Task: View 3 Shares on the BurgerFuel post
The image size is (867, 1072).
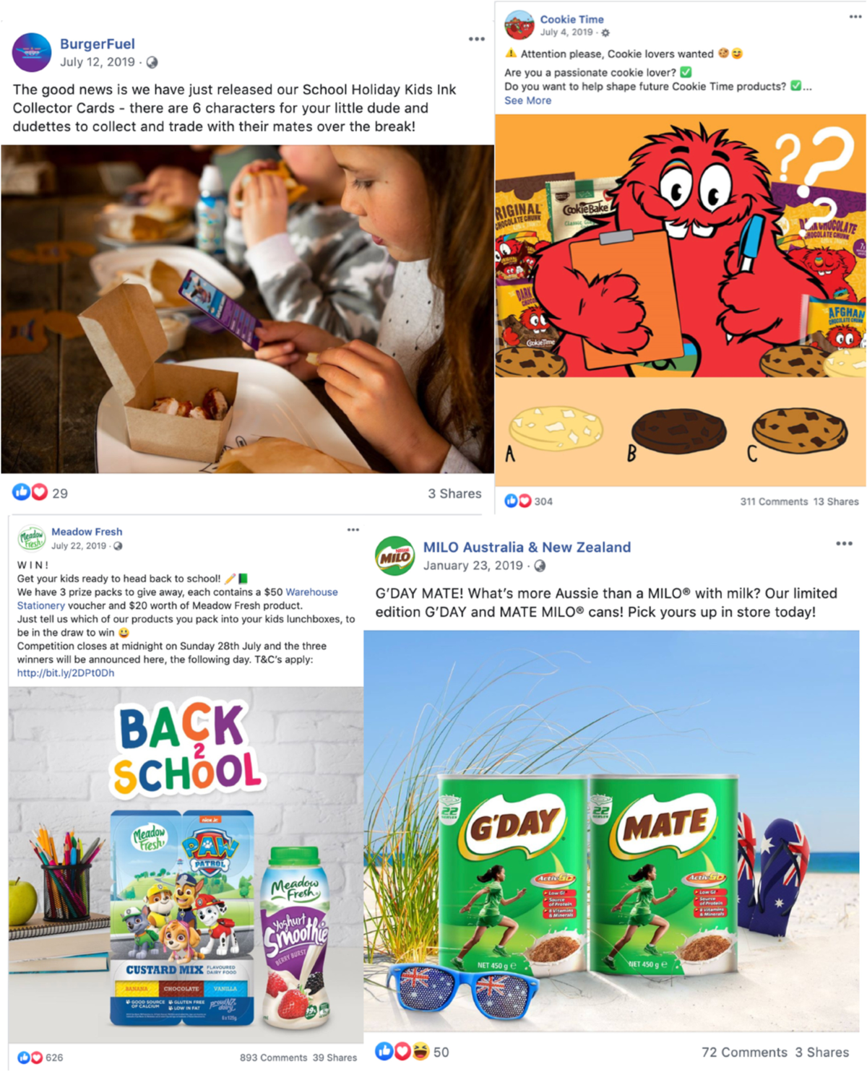Action: [x=454, y=493]
